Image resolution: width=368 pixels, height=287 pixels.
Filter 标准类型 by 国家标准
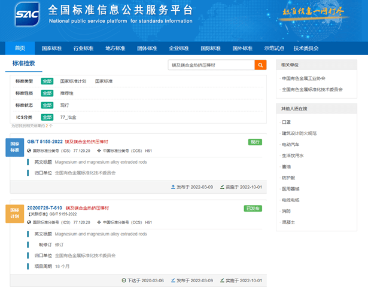[x=104, y=81]
